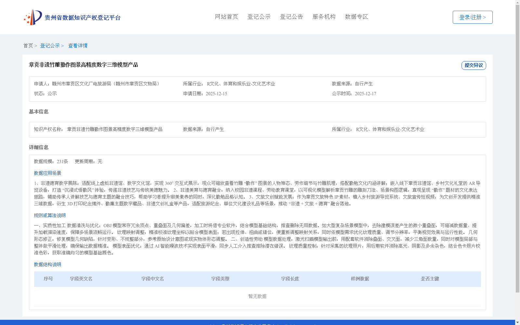Viewport: 520px width, 325px height.
Task: Click 数据应用场景 heading
Action: click(47, 173)
